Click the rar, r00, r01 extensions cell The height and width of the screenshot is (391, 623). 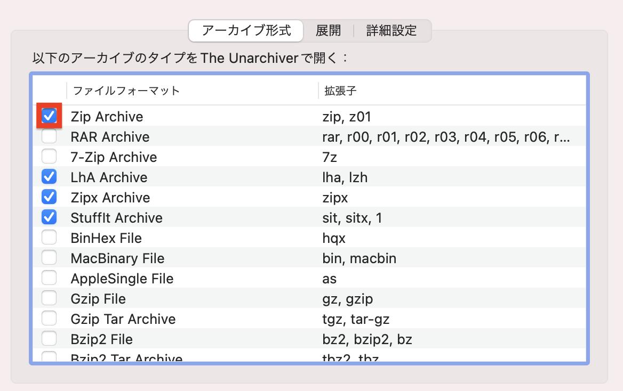pos(446,137)
